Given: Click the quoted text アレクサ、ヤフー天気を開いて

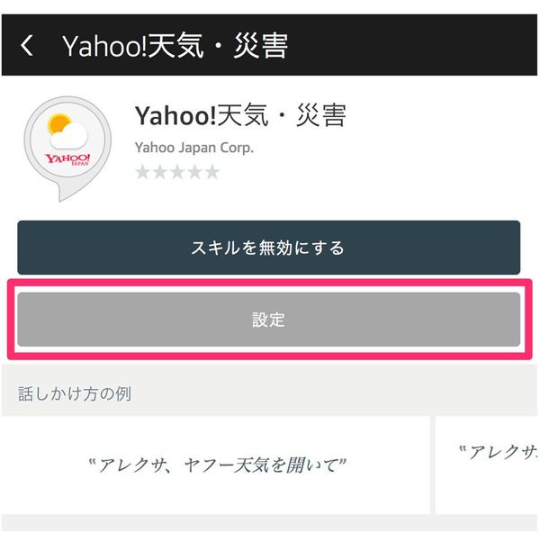Looking at the screenshot, I should (218, 465).
